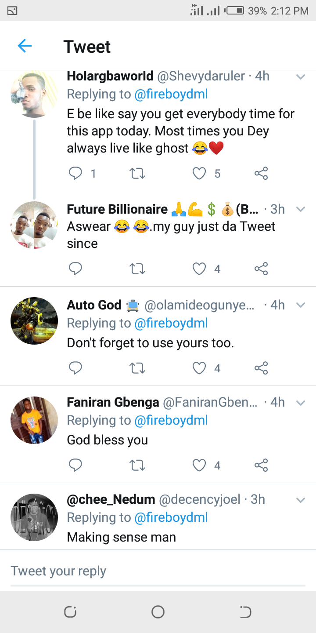Share the Future Billionaire tweet
The height and width of the screenshot is (633, 316).
click(x=261, y=269)
